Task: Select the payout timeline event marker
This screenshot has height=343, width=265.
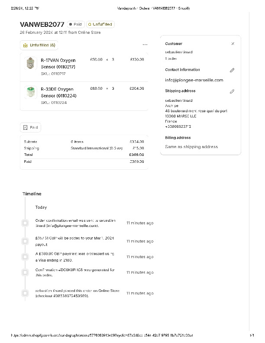Action: coord(25,241)
